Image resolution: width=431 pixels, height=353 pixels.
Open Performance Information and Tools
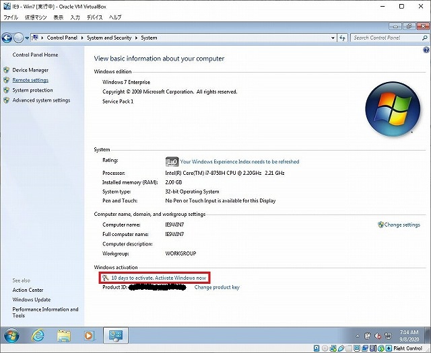pos(45,313)
